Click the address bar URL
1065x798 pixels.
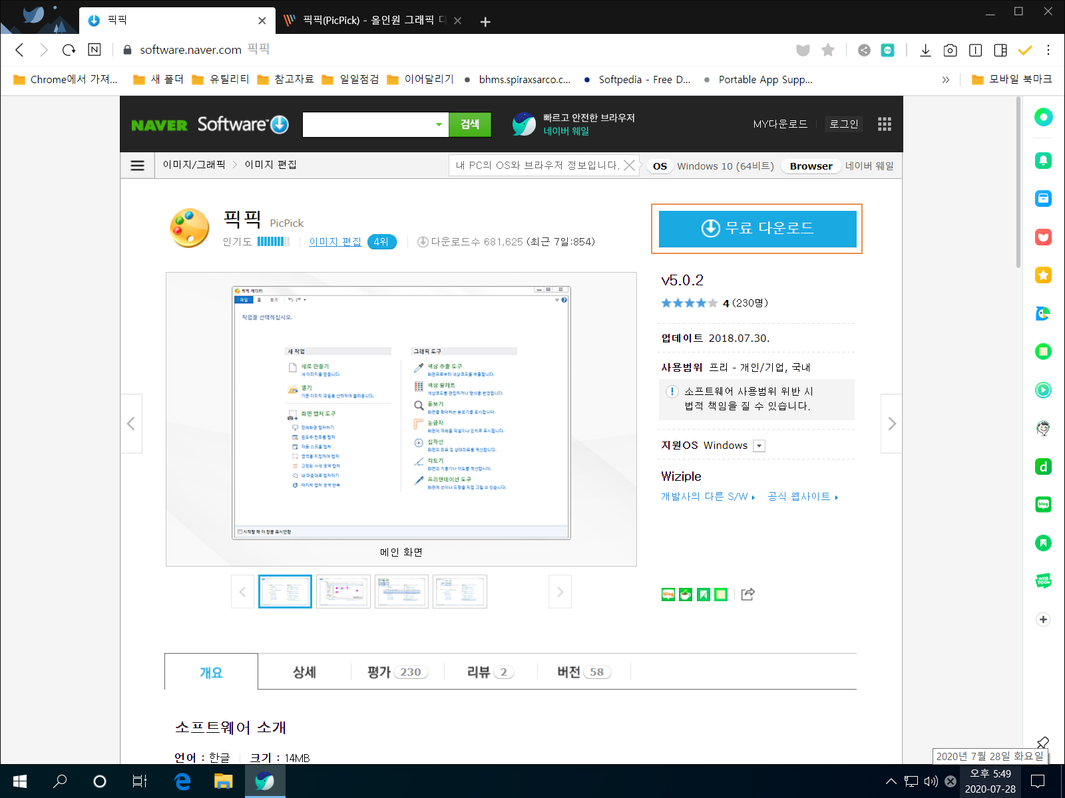tap(190, 50)
